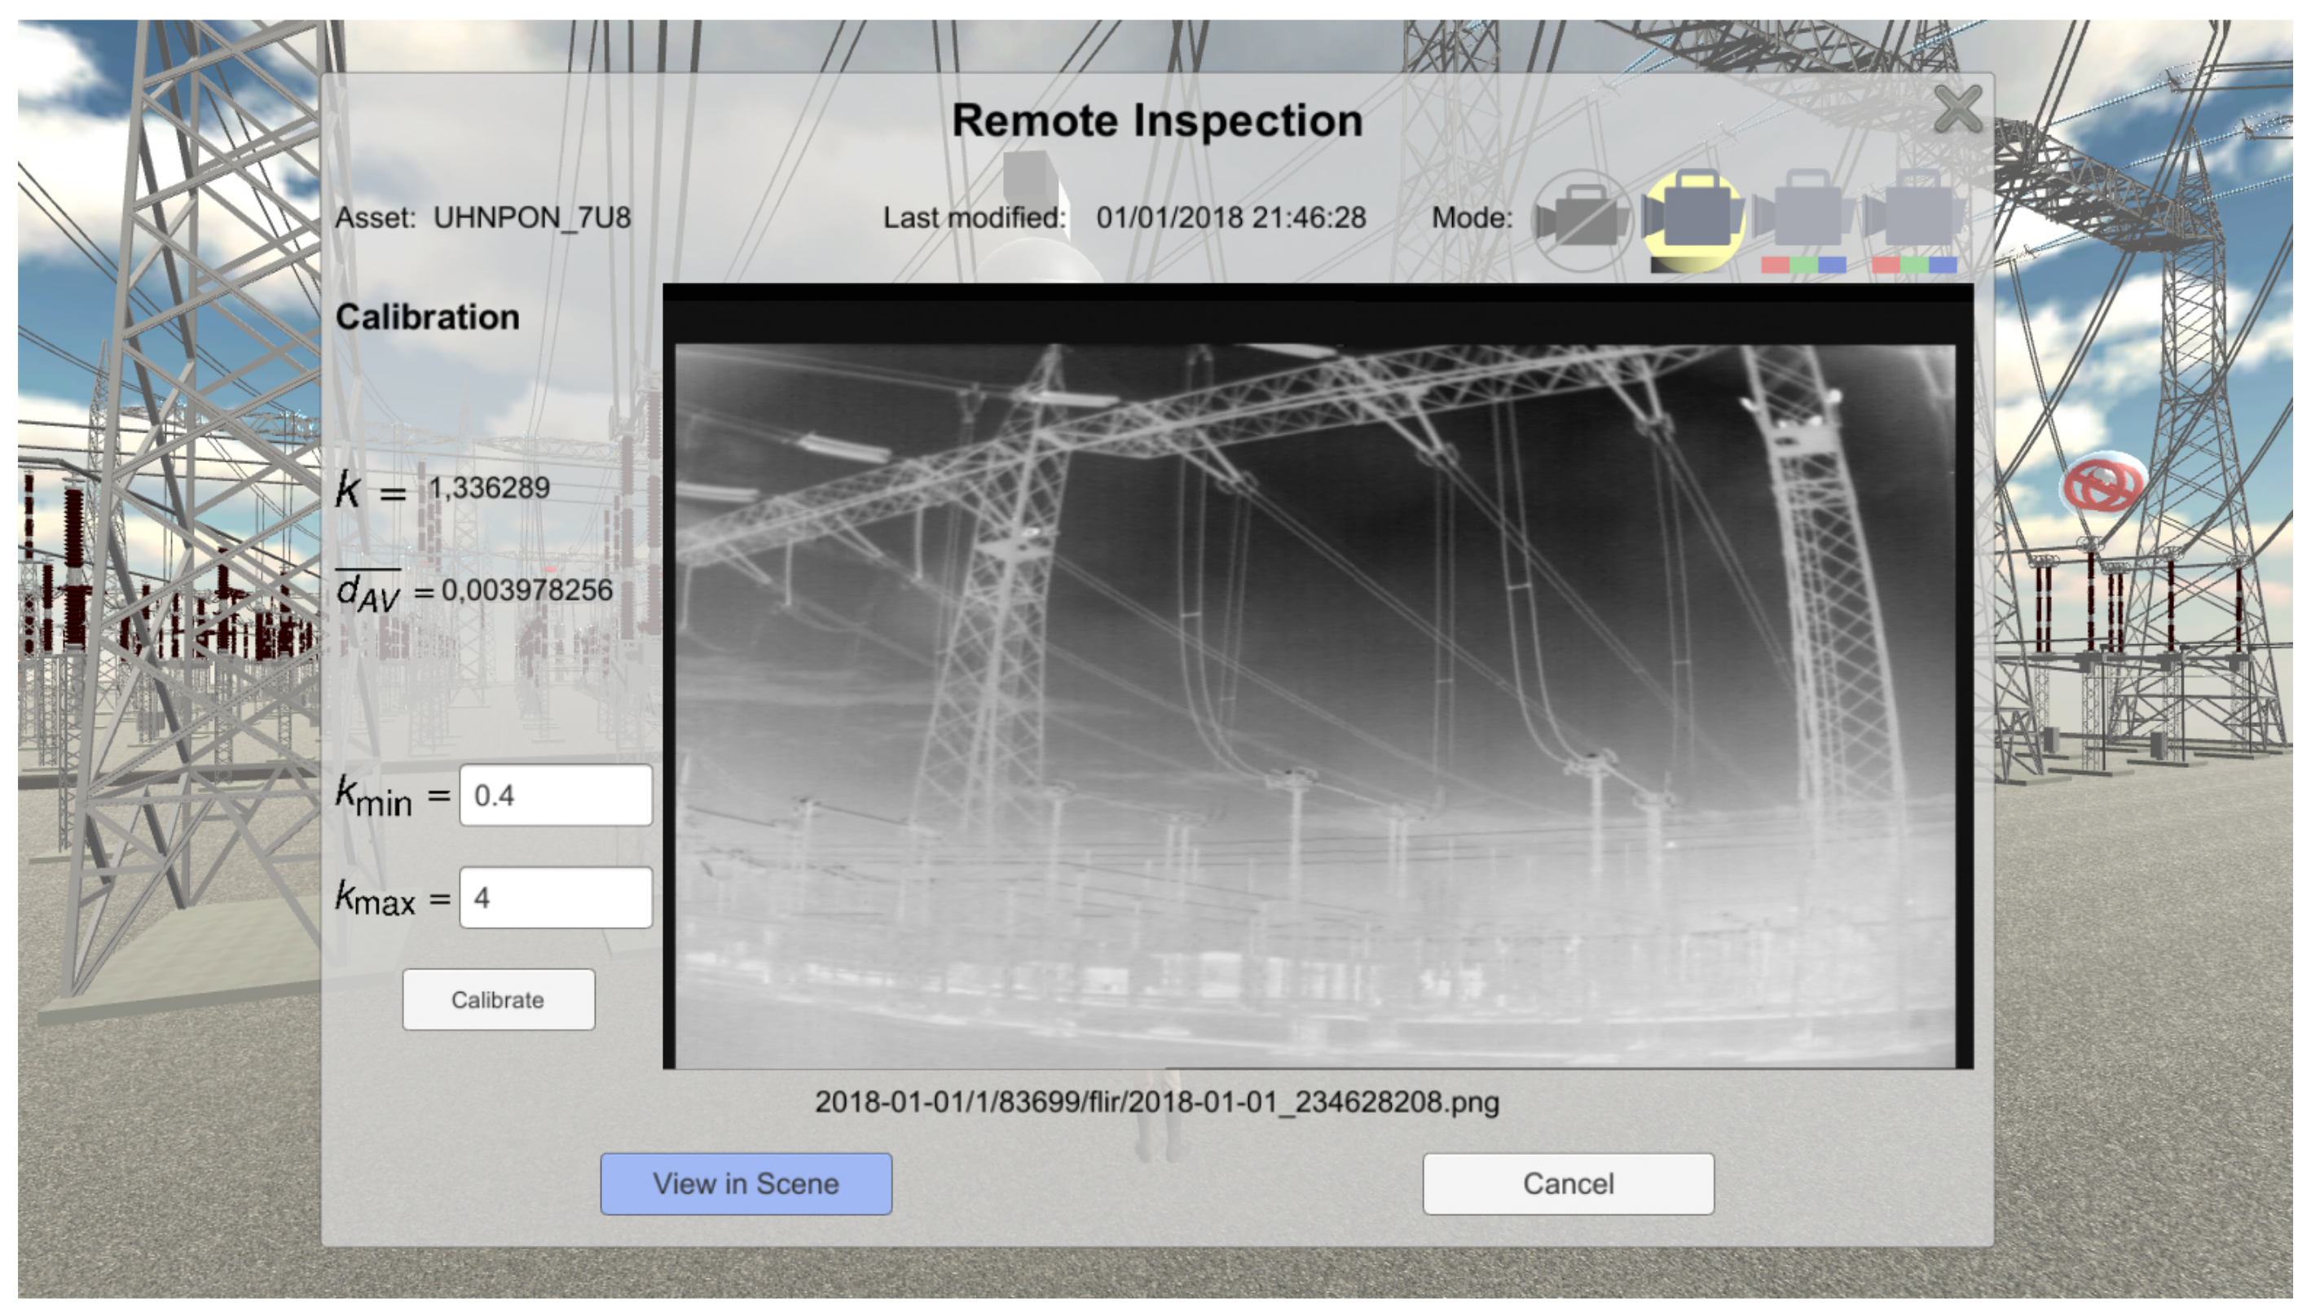This screenshot has height=1316, width=2311.
Task: Close the Remote Inspection dialog with X
Action: tap(1958, 108)
